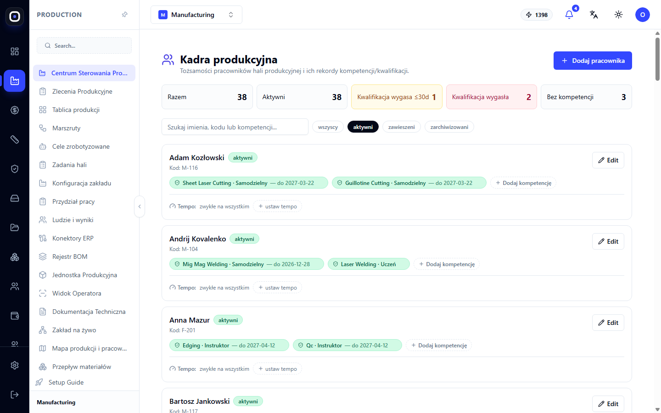Image resolution: width=661 pixels, height=413 pixels.
Task: Click the lightning credits counter 1398
Action: point(537,15)
